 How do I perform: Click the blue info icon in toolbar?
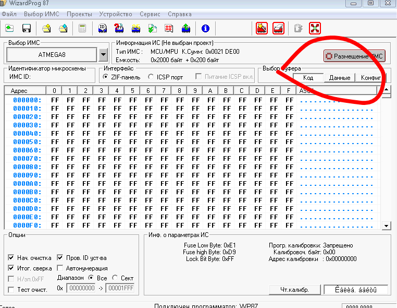(205, 28)
